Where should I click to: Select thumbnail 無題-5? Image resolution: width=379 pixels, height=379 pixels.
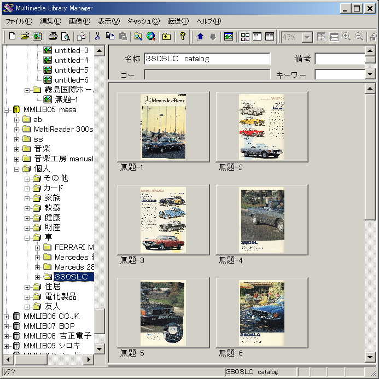[164, 313]
